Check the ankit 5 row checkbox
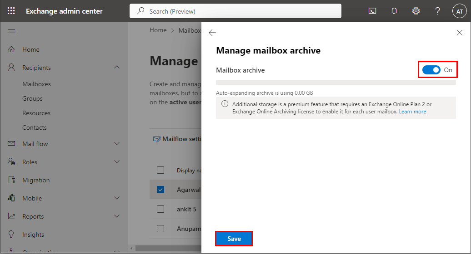Viewport: 471px width, 254px height. pos(160,209)
